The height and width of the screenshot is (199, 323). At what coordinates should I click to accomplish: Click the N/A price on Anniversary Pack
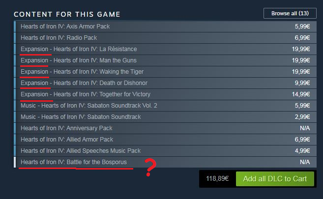305,128
